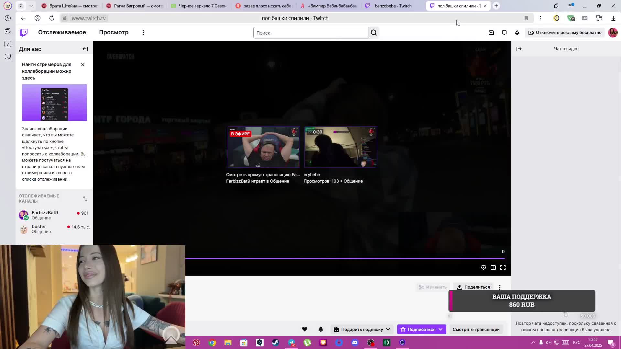Viewport: 621px width, 349px height.
Task: Open more options beside Share button
Action: tap(500, 287)
